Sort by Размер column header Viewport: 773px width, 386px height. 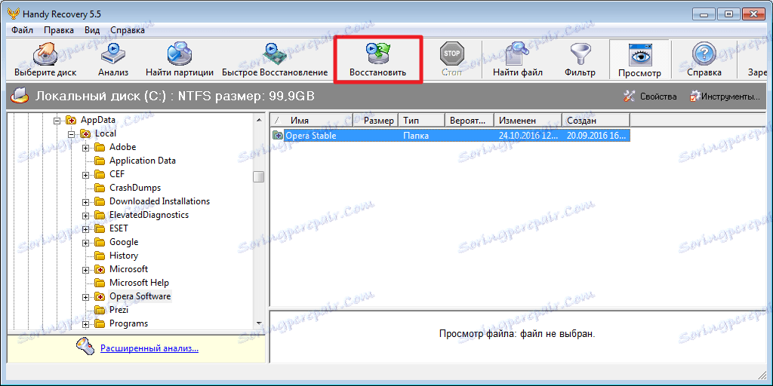click(x=376, y=120)
